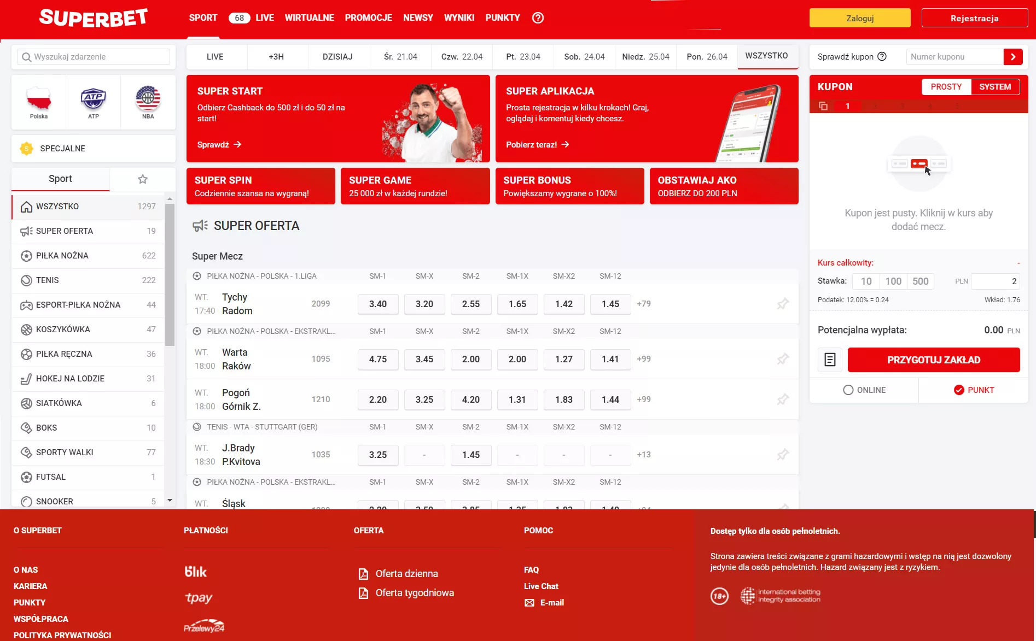Expand +99 more markets for Pogoń match

pos(644,399)
